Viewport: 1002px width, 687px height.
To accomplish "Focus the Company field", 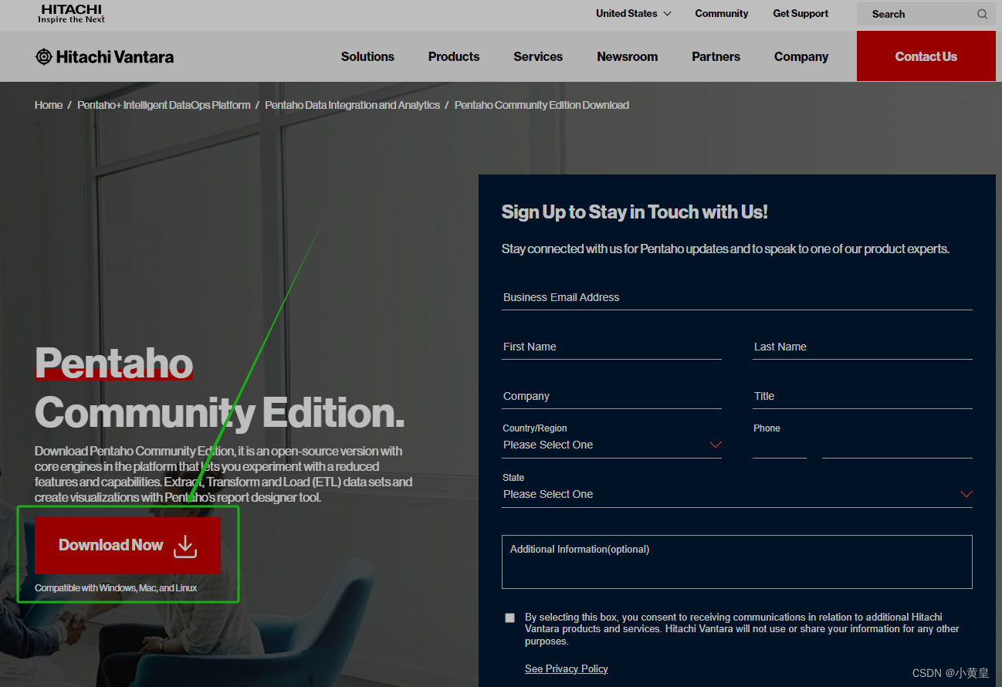I will tap(611, 396).
